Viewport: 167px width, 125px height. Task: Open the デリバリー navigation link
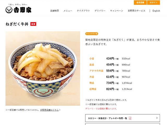click(x=100, y=11)
